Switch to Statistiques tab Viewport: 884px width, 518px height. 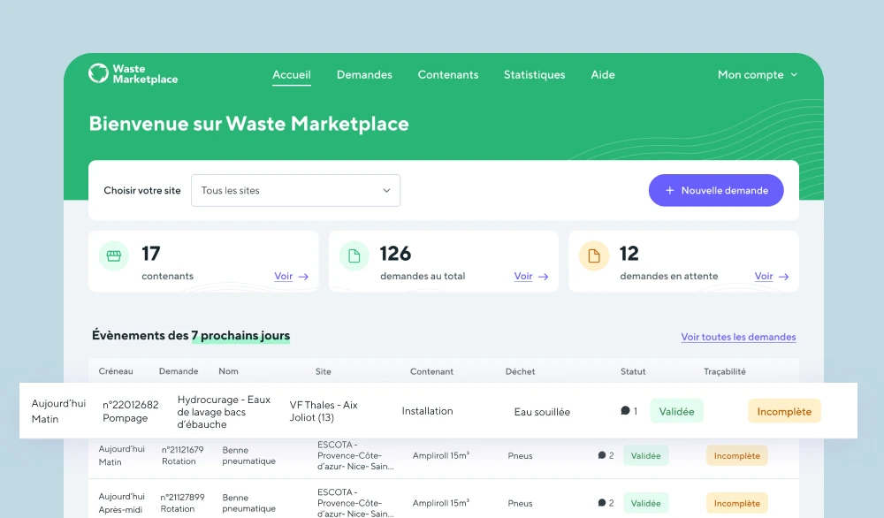(x=535, y=74)
